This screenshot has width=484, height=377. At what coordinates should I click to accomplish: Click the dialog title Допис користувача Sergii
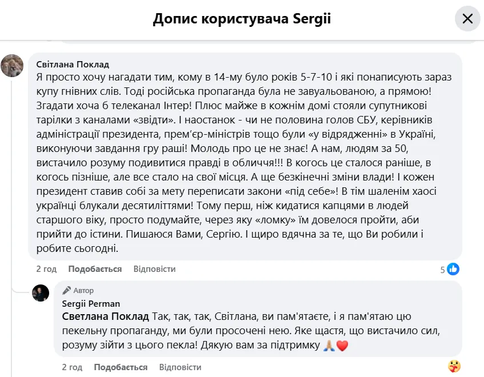click(x=242, y=19)
